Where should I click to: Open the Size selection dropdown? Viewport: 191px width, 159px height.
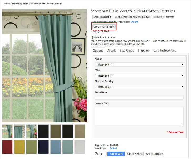point(139,76)
